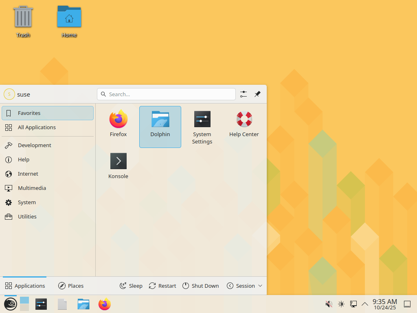Click the brightness icon in system tray

pyautogui.click(x=341, y=304)
